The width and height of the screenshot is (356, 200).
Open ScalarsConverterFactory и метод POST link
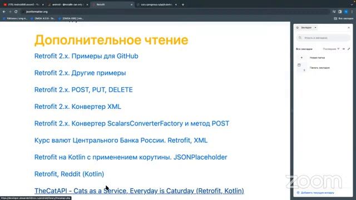132,123
